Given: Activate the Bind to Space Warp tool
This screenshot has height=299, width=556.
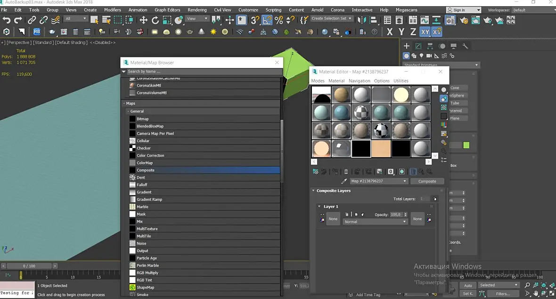Looking at the screenshot, I should pyautogui.click(x=55, y=20).
